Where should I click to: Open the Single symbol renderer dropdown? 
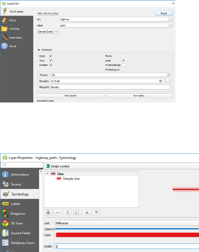121,166
